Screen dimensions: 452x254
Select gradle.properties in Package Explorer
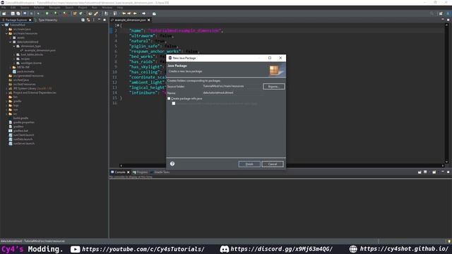click(23, 122)
